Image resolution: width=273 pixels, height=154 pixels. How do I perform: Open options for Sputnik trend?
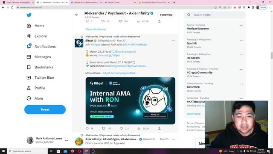coord(241,40)
